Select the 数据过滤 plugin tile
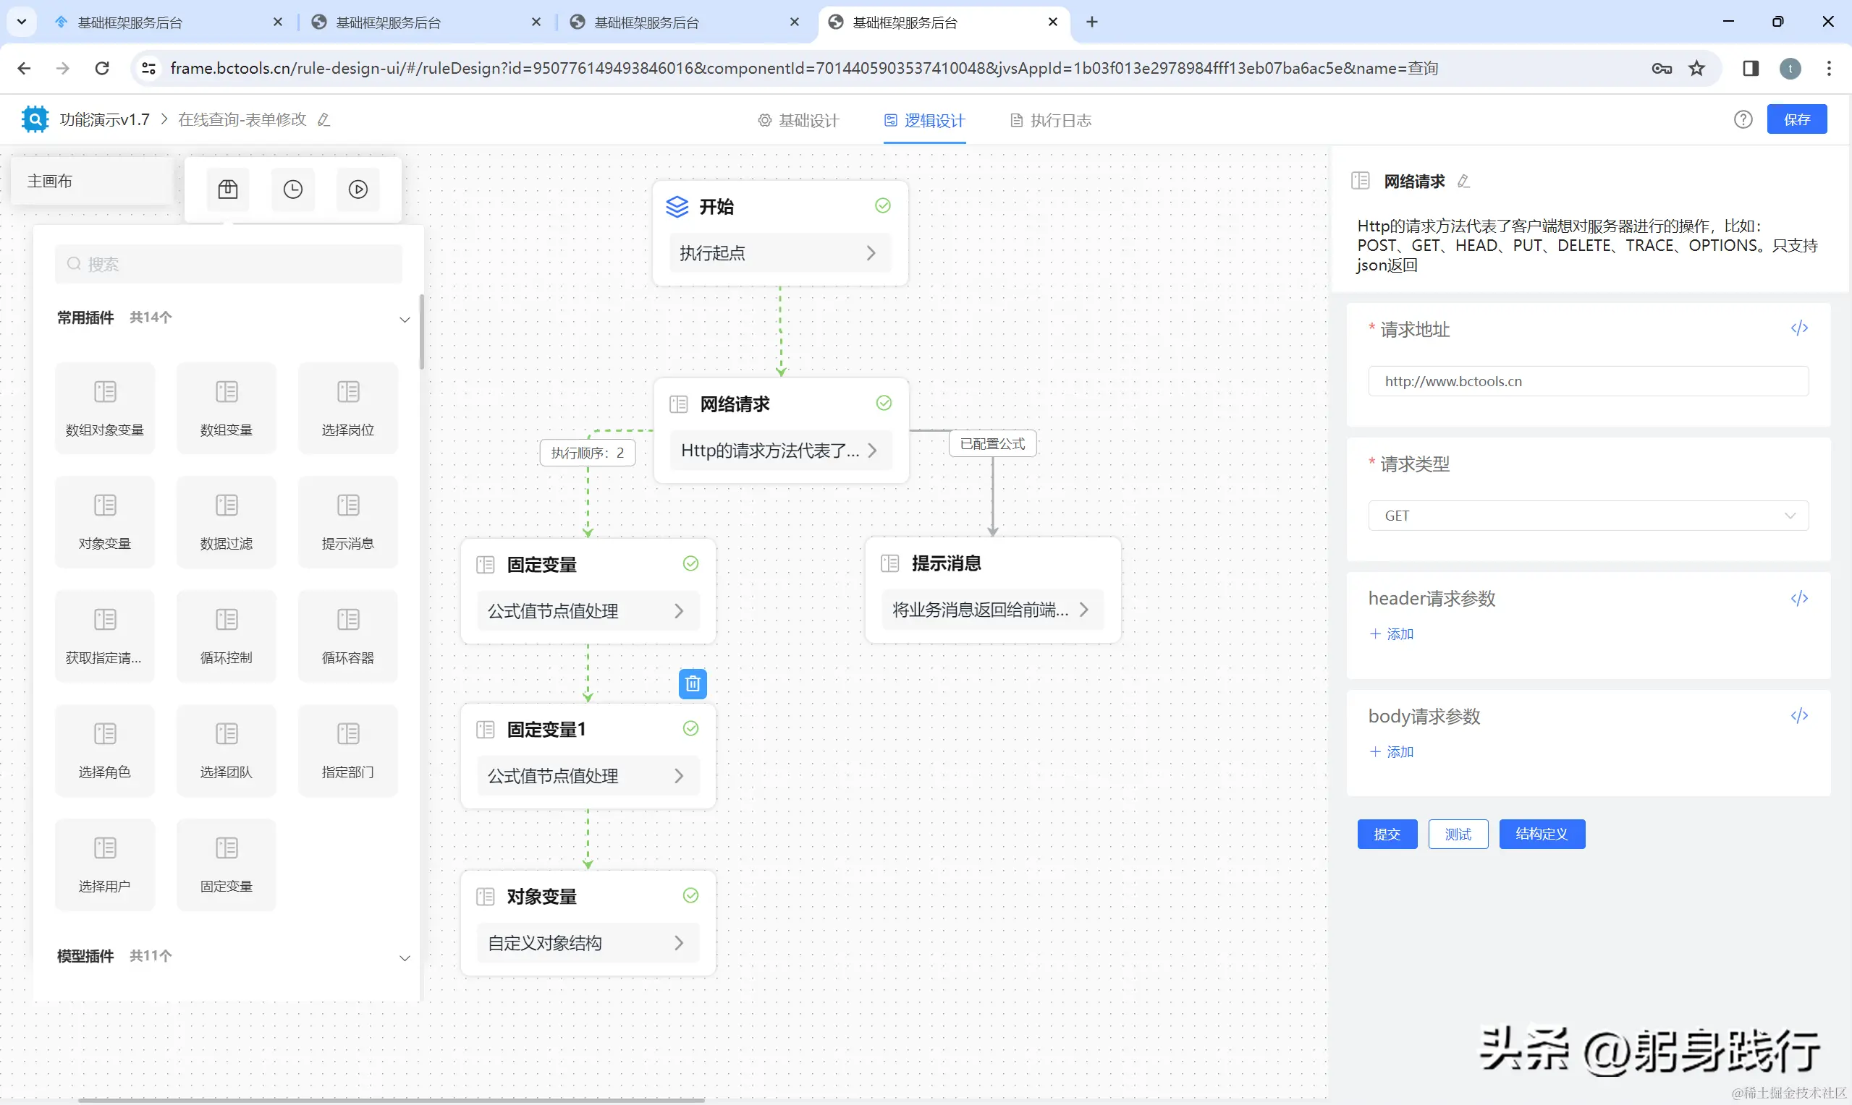The image size is (1852, 1105). [227, 521]
